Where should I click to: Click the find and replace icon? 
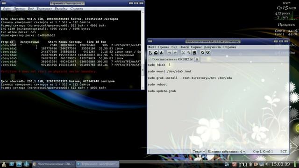tap(208, 53)
